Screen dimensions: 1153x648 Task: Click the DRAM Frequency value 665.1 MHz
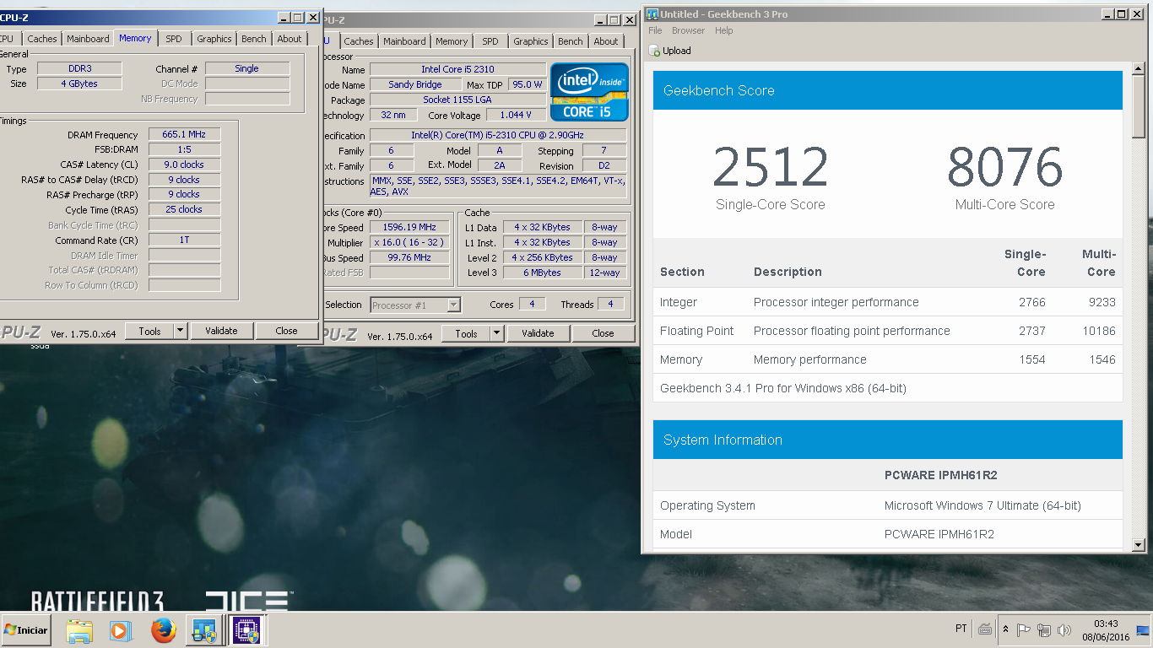coord(184,134)
